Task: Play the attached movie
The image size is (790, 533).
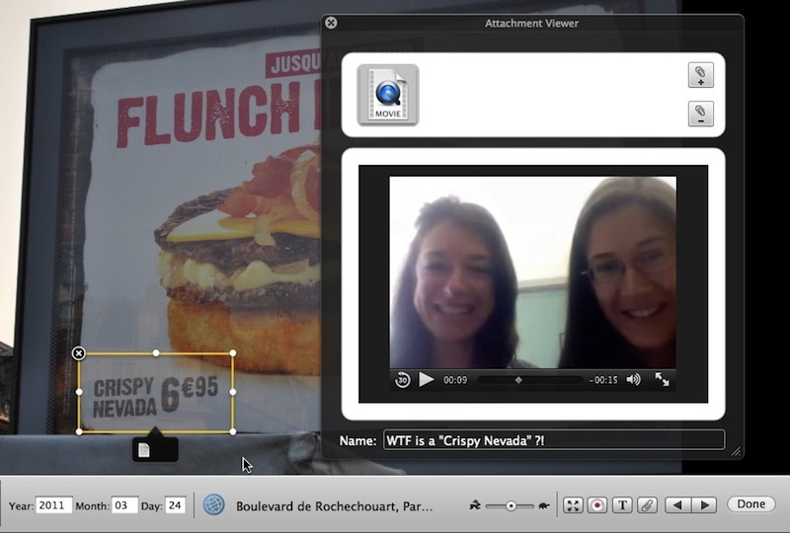Action: tap(427, 379)
